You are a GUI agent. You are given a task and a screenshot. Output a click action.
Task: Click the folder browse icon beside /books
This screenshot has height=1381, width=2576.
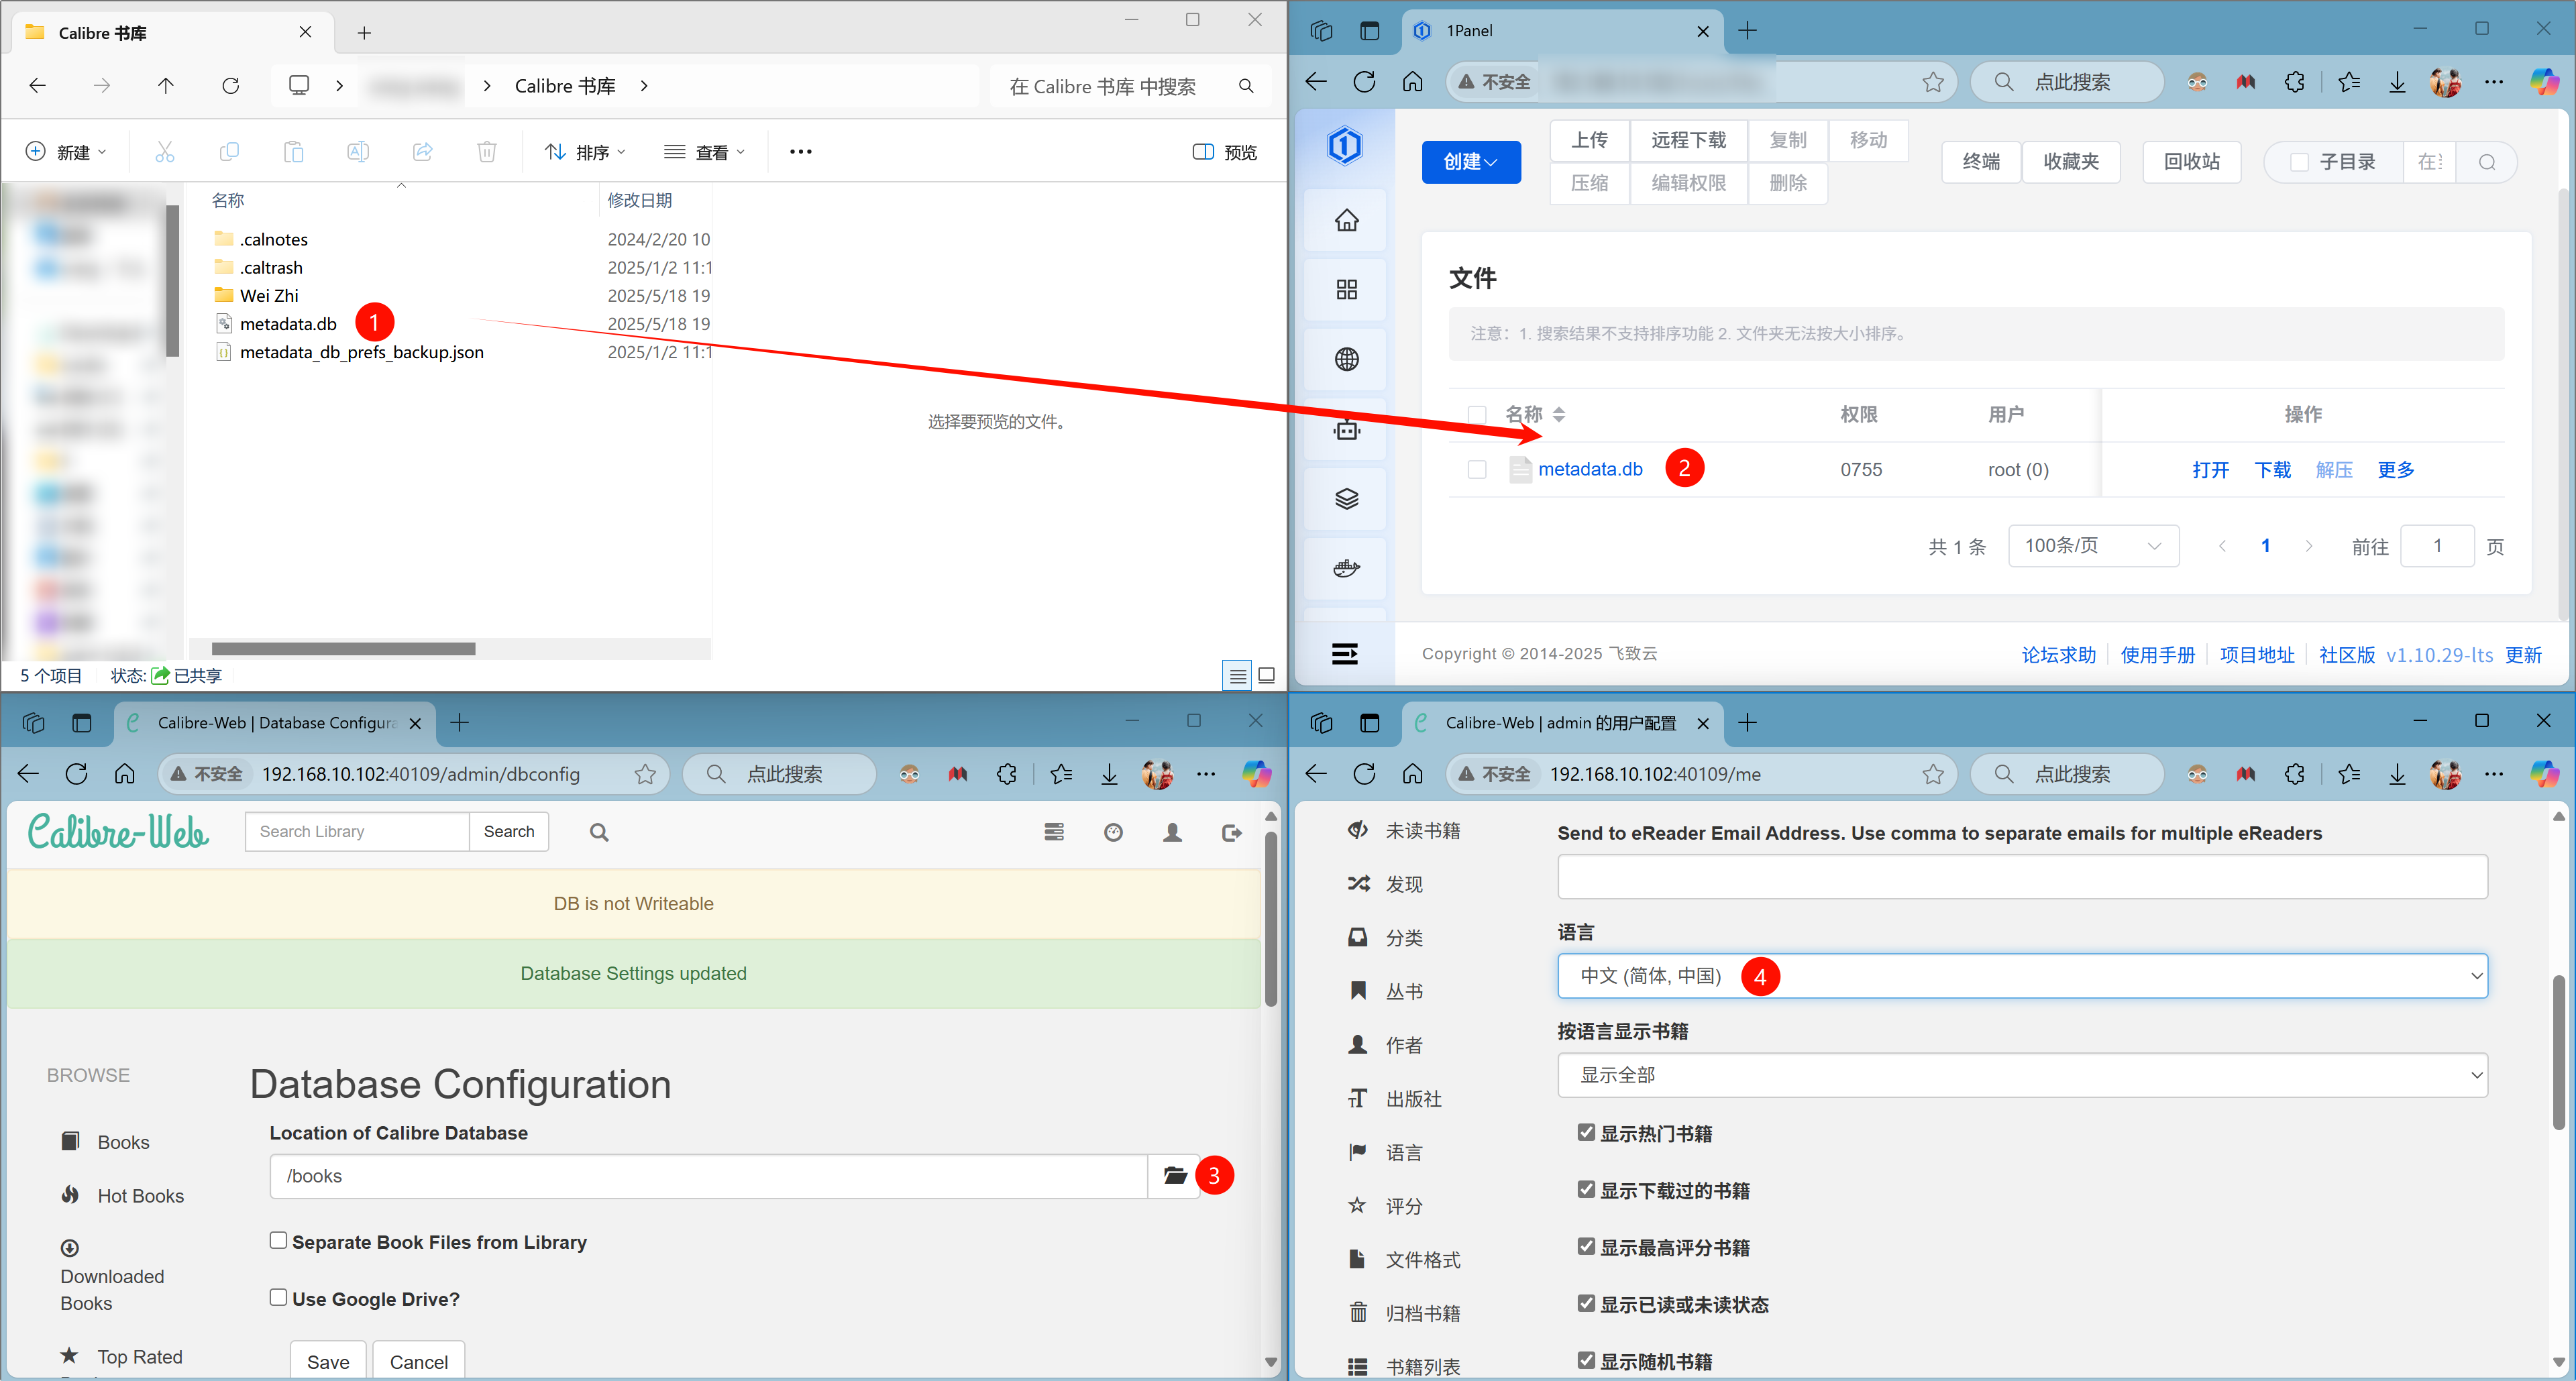pos(1174,1175)
